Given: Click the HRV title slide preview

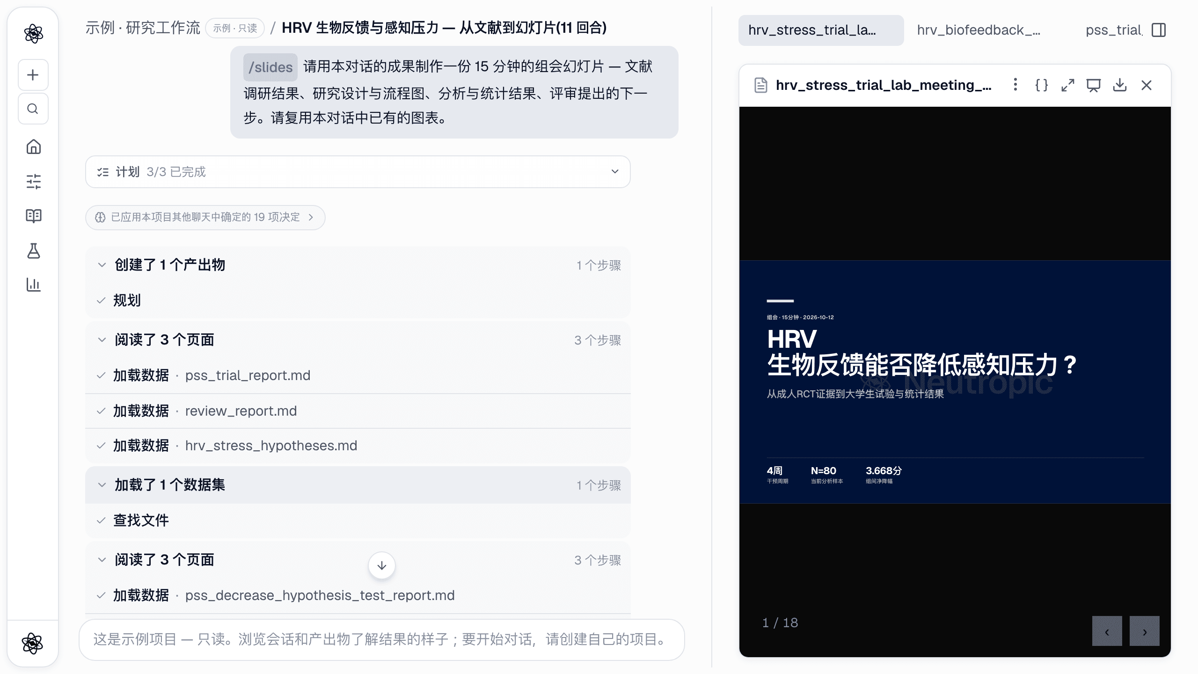Looking at the screenshot, I should coord(955,381).
